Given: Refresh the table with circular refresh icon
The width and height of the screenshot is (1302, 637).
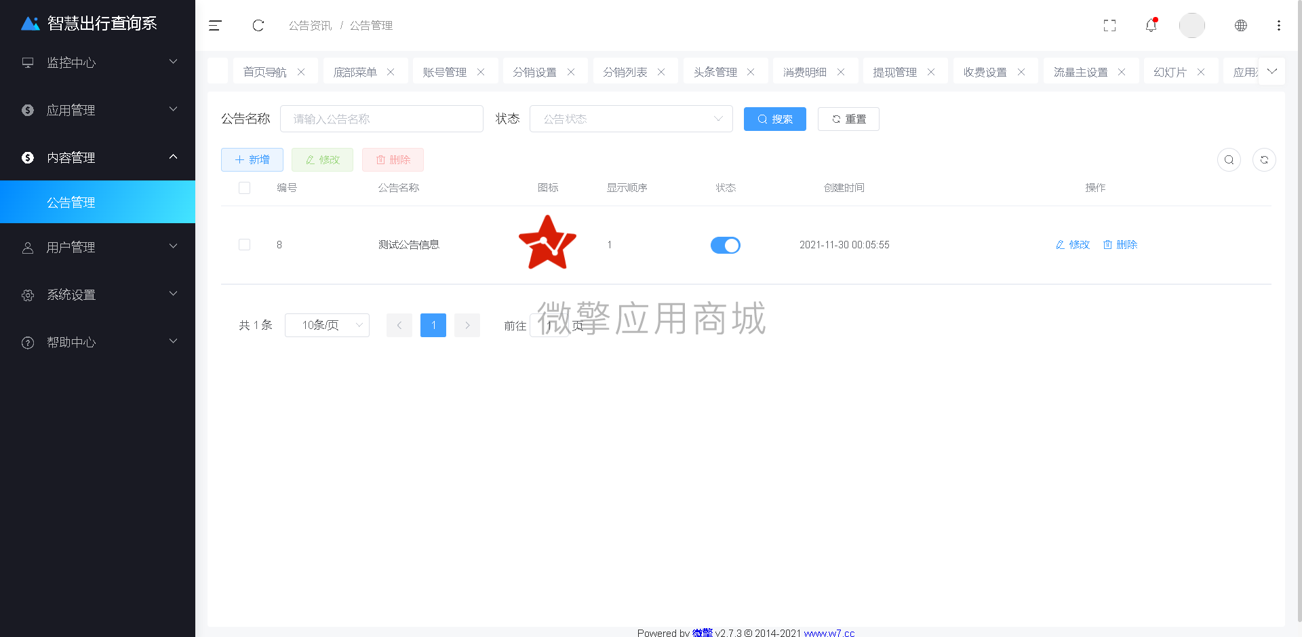Looking at the screenshot, I should tap(1264, 160).
